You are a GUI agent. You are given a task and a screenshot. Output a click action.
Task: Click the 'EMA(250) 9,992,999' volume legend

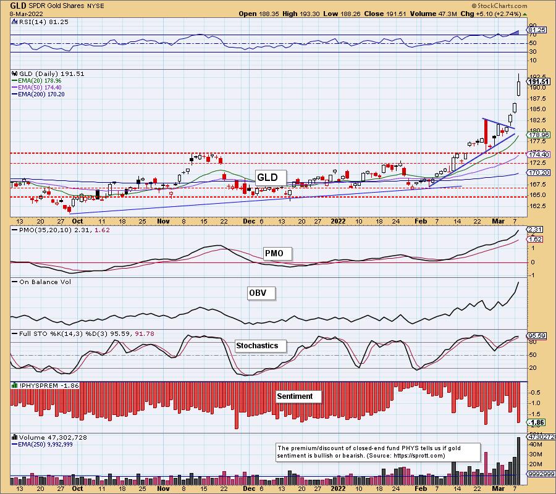click(x=46, y=445)
